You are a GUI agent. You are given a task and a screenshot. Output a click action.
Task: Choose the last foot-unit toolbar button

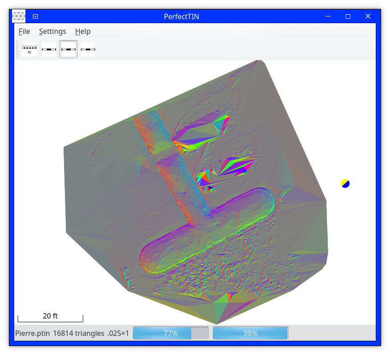coord(88,49)
